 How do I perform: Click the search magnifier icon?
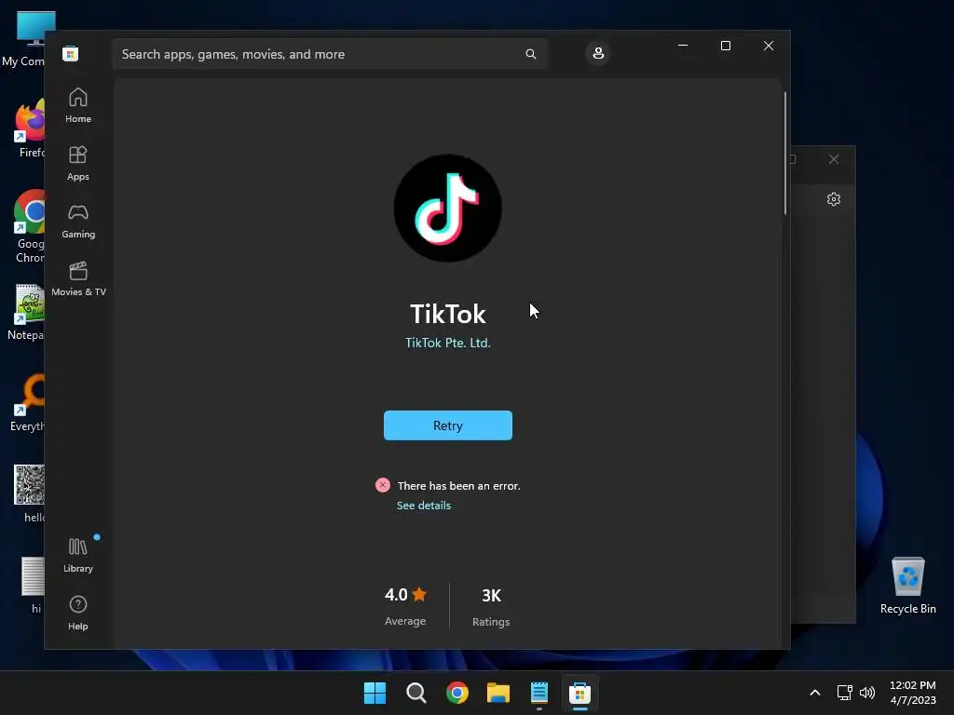click(x=530, y=54)
